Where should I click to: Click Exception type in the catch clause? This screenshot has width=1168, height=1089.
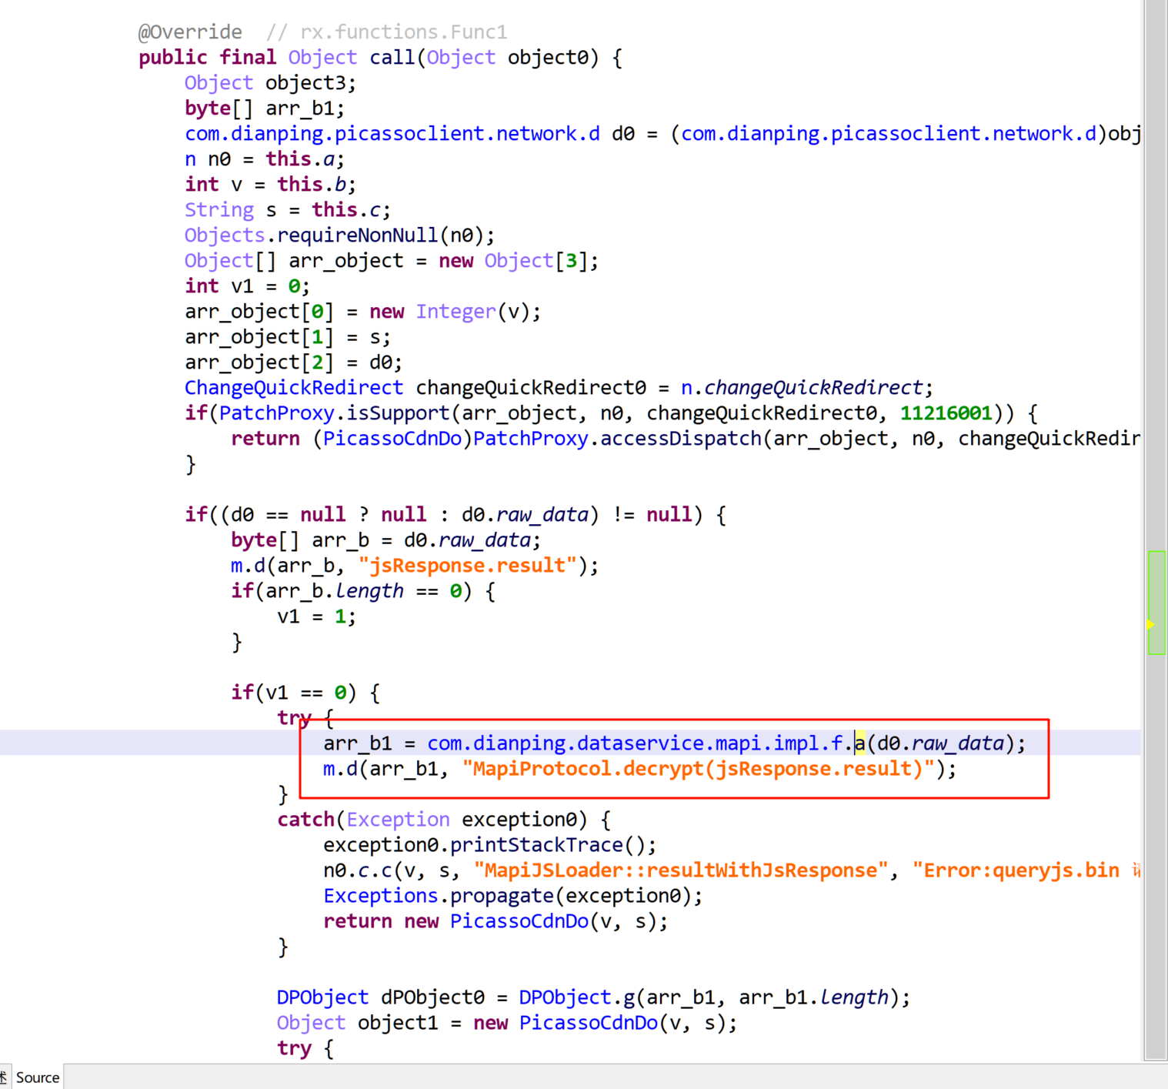click(x=398, y=820)
